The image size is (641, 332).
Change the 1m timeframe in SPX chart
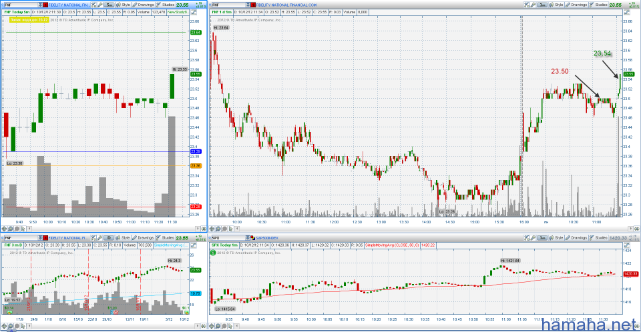[542, 238]
